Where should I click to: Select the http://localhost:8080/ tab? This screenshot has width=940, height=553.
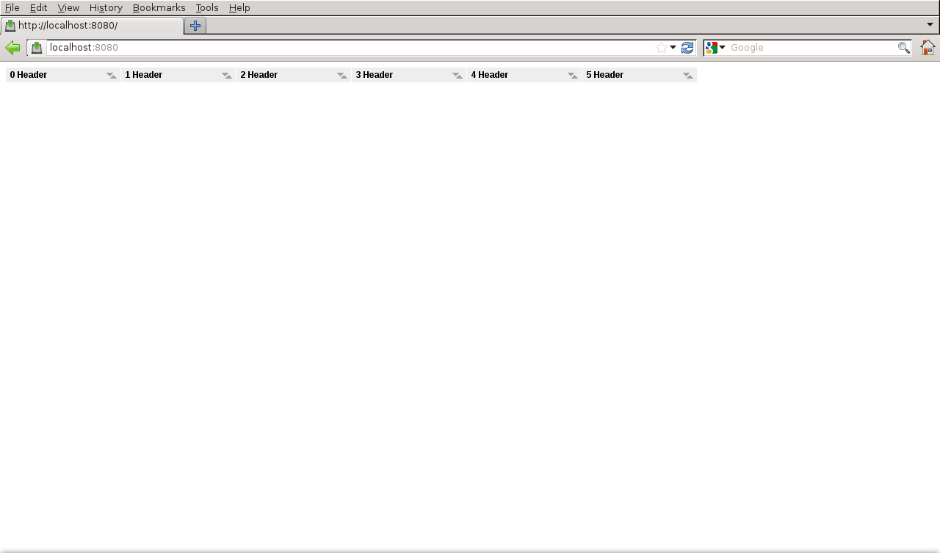[92, 26]
